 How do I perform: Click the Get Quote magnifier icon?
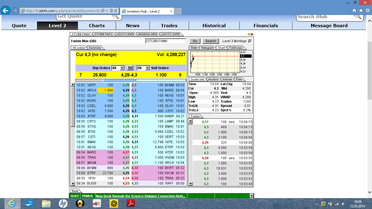pos(115,16)
